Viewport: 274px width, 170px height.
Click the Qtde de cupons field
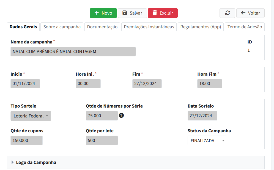pos(26,140)
